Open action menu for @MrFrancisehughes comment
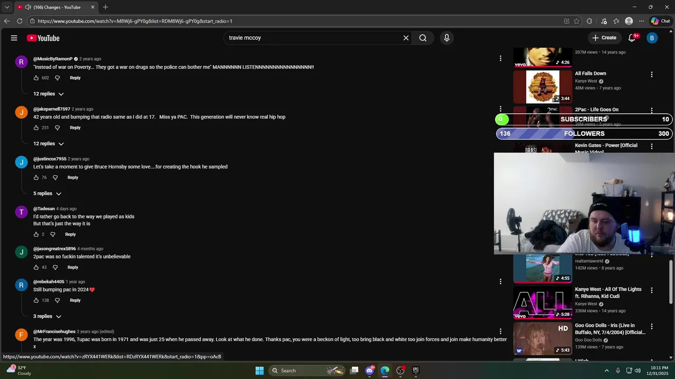Screen dimensions: 675x379 (500, 331)
